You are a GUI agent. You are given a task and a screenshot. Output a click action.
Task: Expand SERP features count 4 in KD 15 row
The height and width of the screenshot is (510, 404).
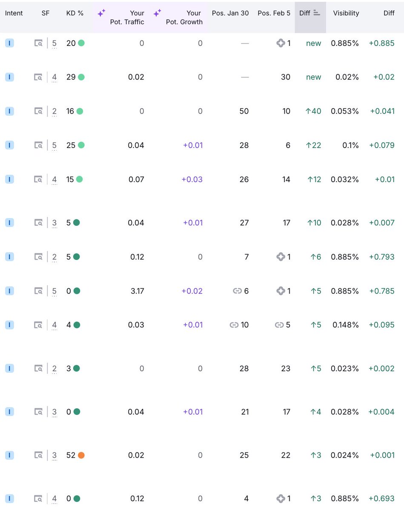pyautogui.click(x=54, y=179)
